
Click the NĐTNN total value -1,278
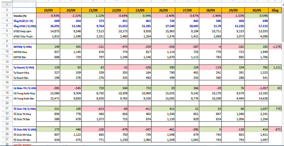coord(276,47)
